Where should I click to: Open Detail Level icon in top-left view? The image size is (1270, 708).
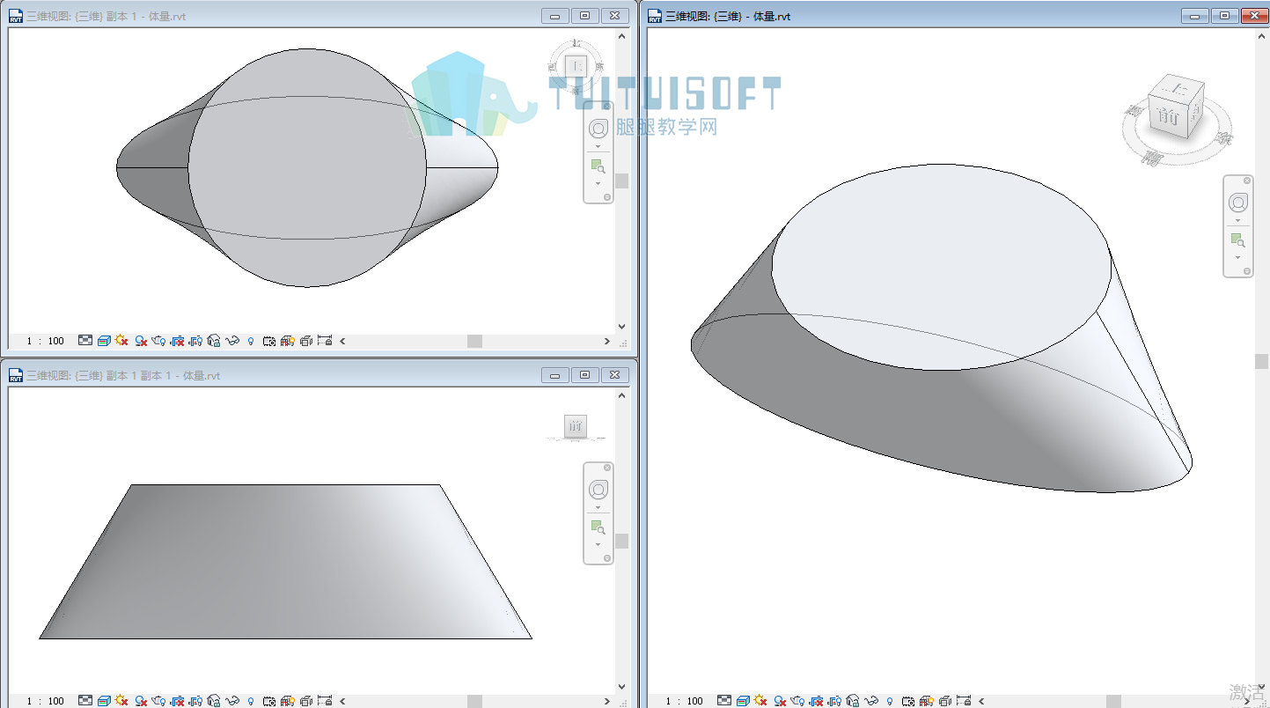(85, 341)
